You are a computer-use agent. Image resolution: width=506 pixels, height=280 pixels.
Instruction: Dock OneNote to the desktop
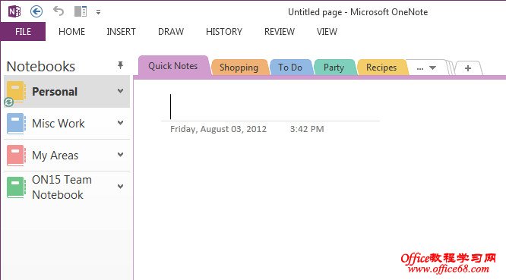click(x=81, y=11)
